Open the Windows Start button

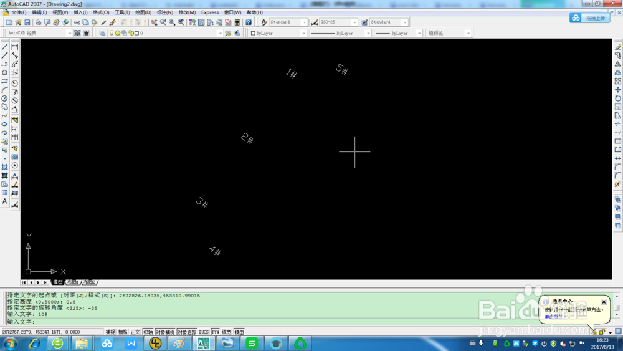tap(11, 343)
